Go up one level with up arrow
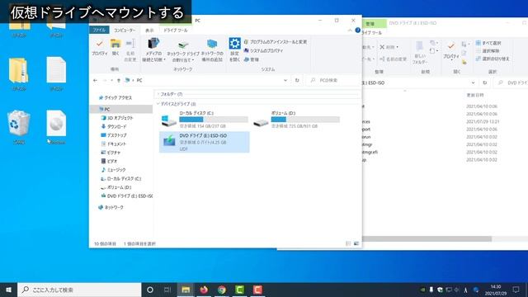This screenshot has height=297, width=528. pyautogui.click(x=119, y=80)
